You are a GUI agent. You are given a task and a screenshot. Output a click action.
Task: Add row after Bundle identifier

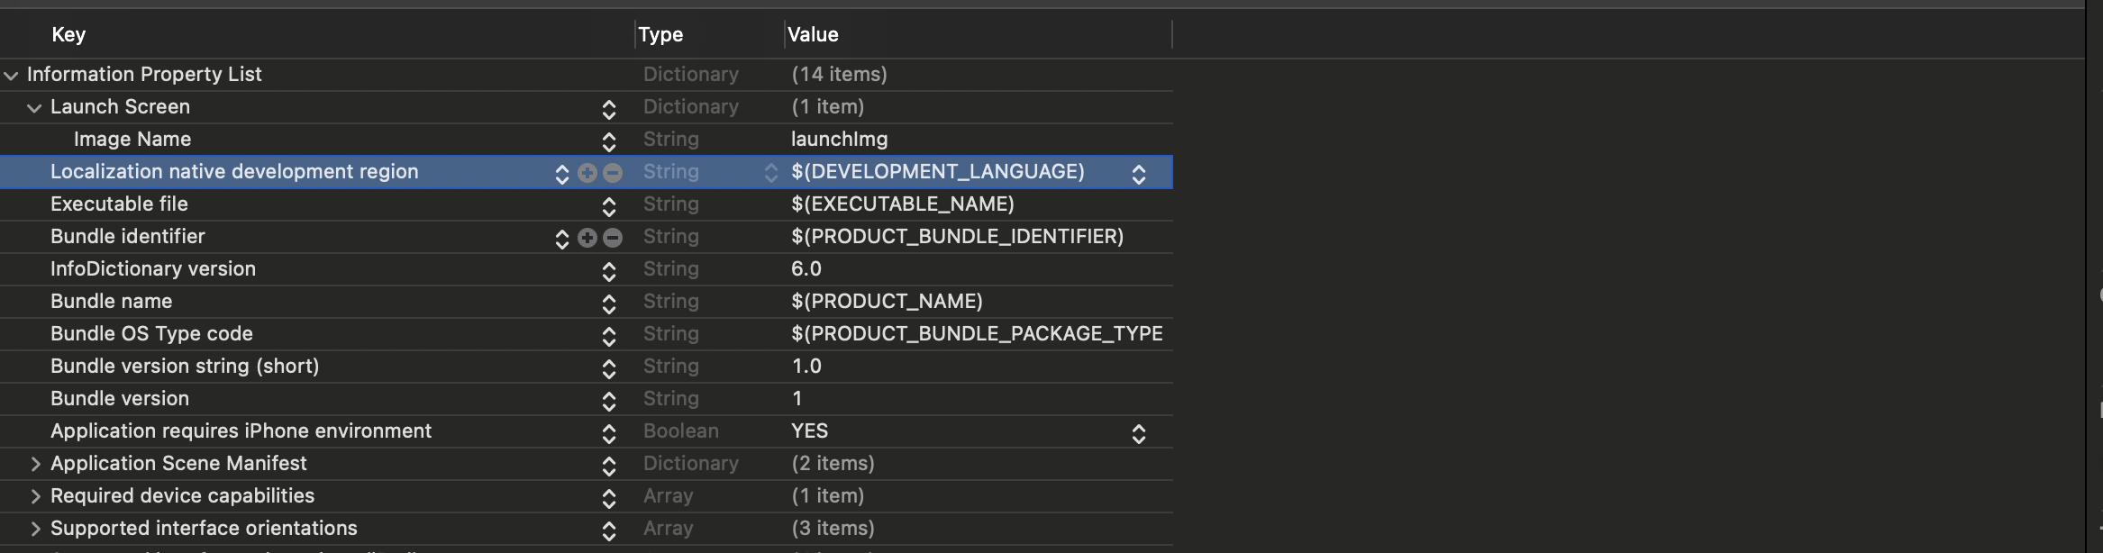coord(587,238)
